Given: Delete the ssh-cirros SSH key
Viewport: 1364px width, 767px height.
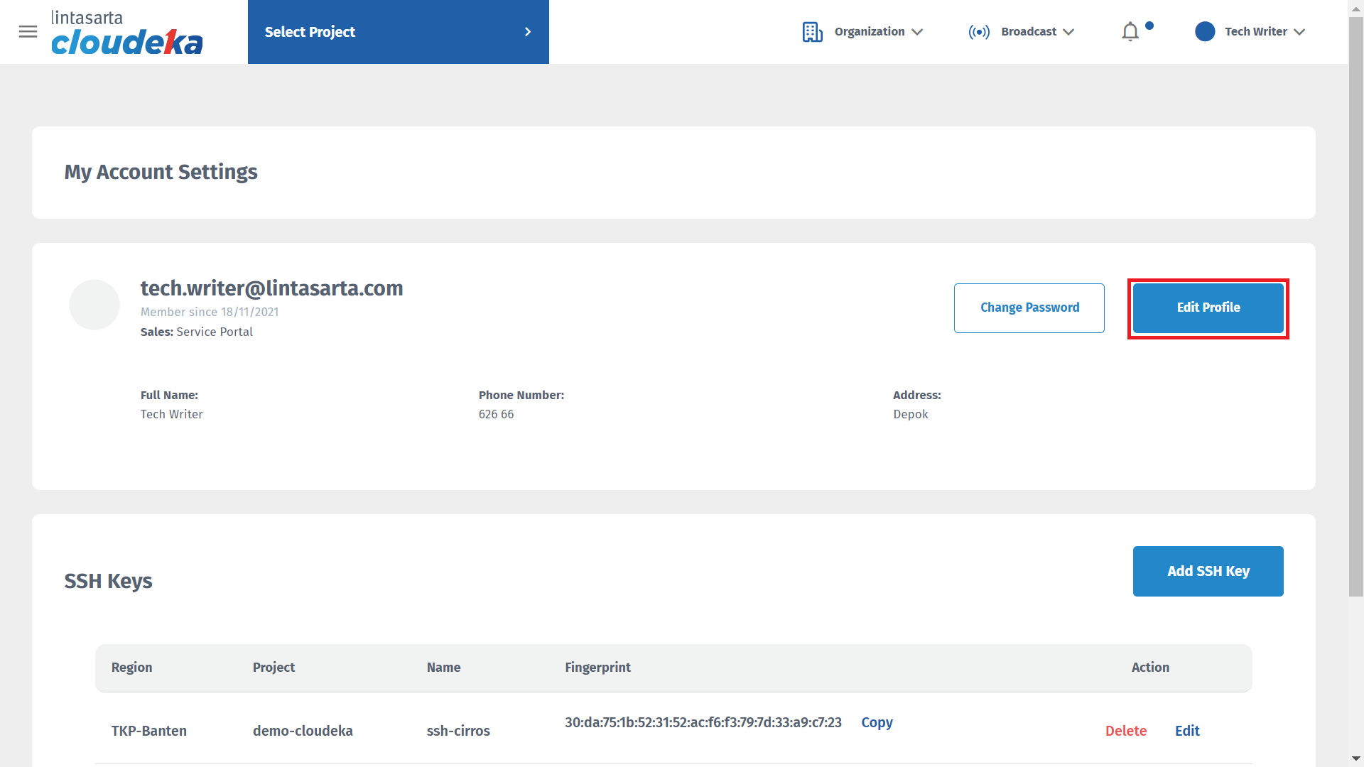Looking at the screenshot, I should [1125, 731].
